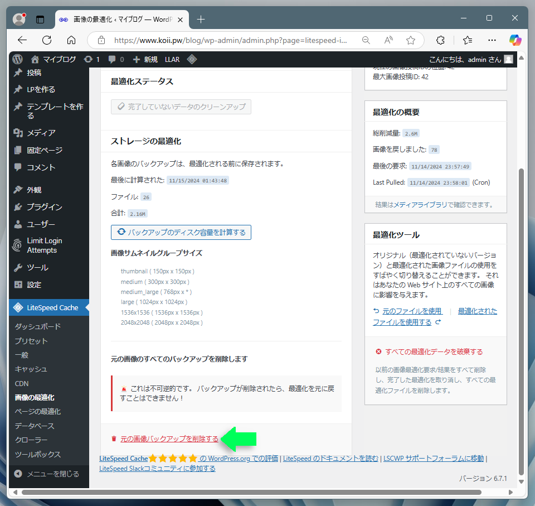Launch the Copilot sidebar

point(515,40)
